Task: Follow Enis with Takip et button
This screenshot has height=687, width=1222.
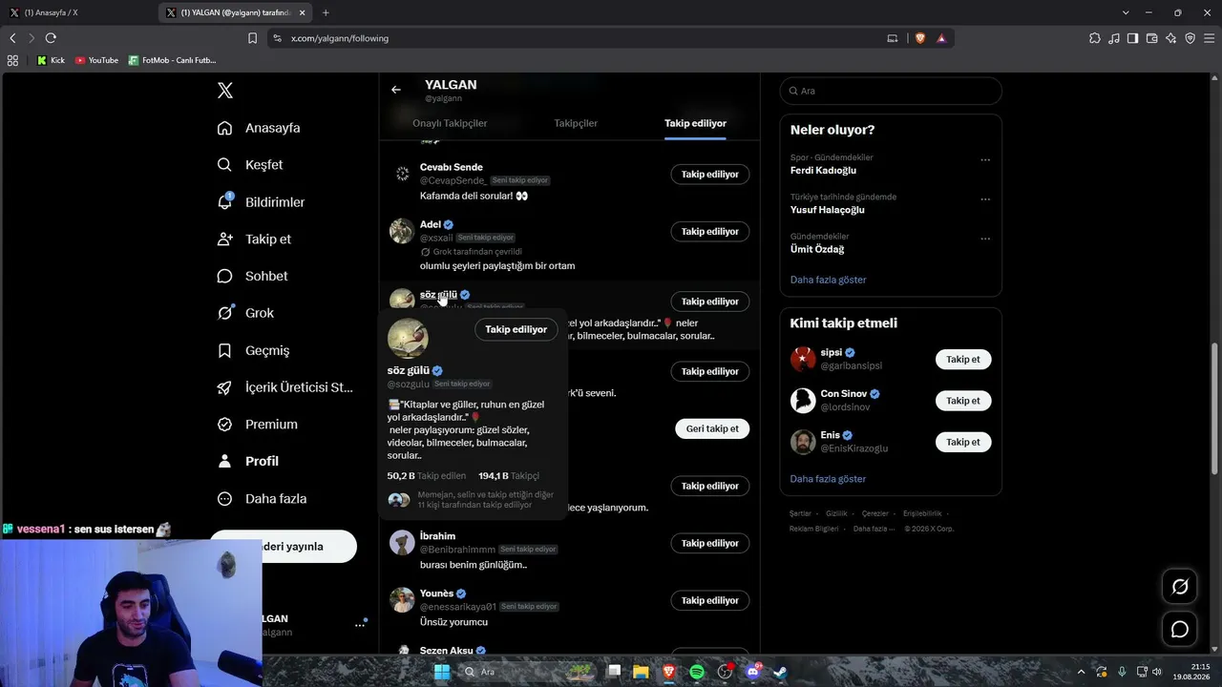Action: pyautogui.click(x=963, y=442)
